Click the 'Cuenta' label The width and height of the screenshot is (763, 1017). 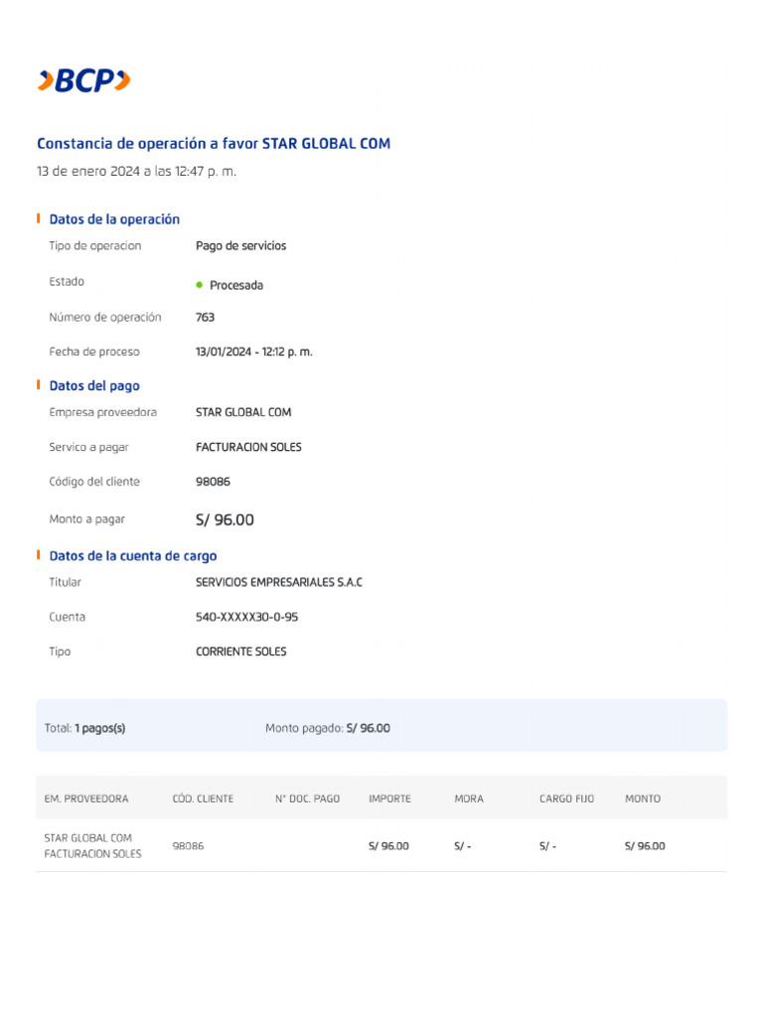(x=67, y=617)
